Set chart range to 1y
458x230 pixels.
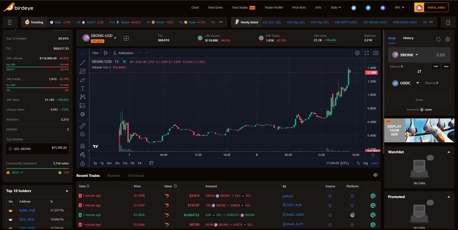pyautogui.click(x=102, y=163)
